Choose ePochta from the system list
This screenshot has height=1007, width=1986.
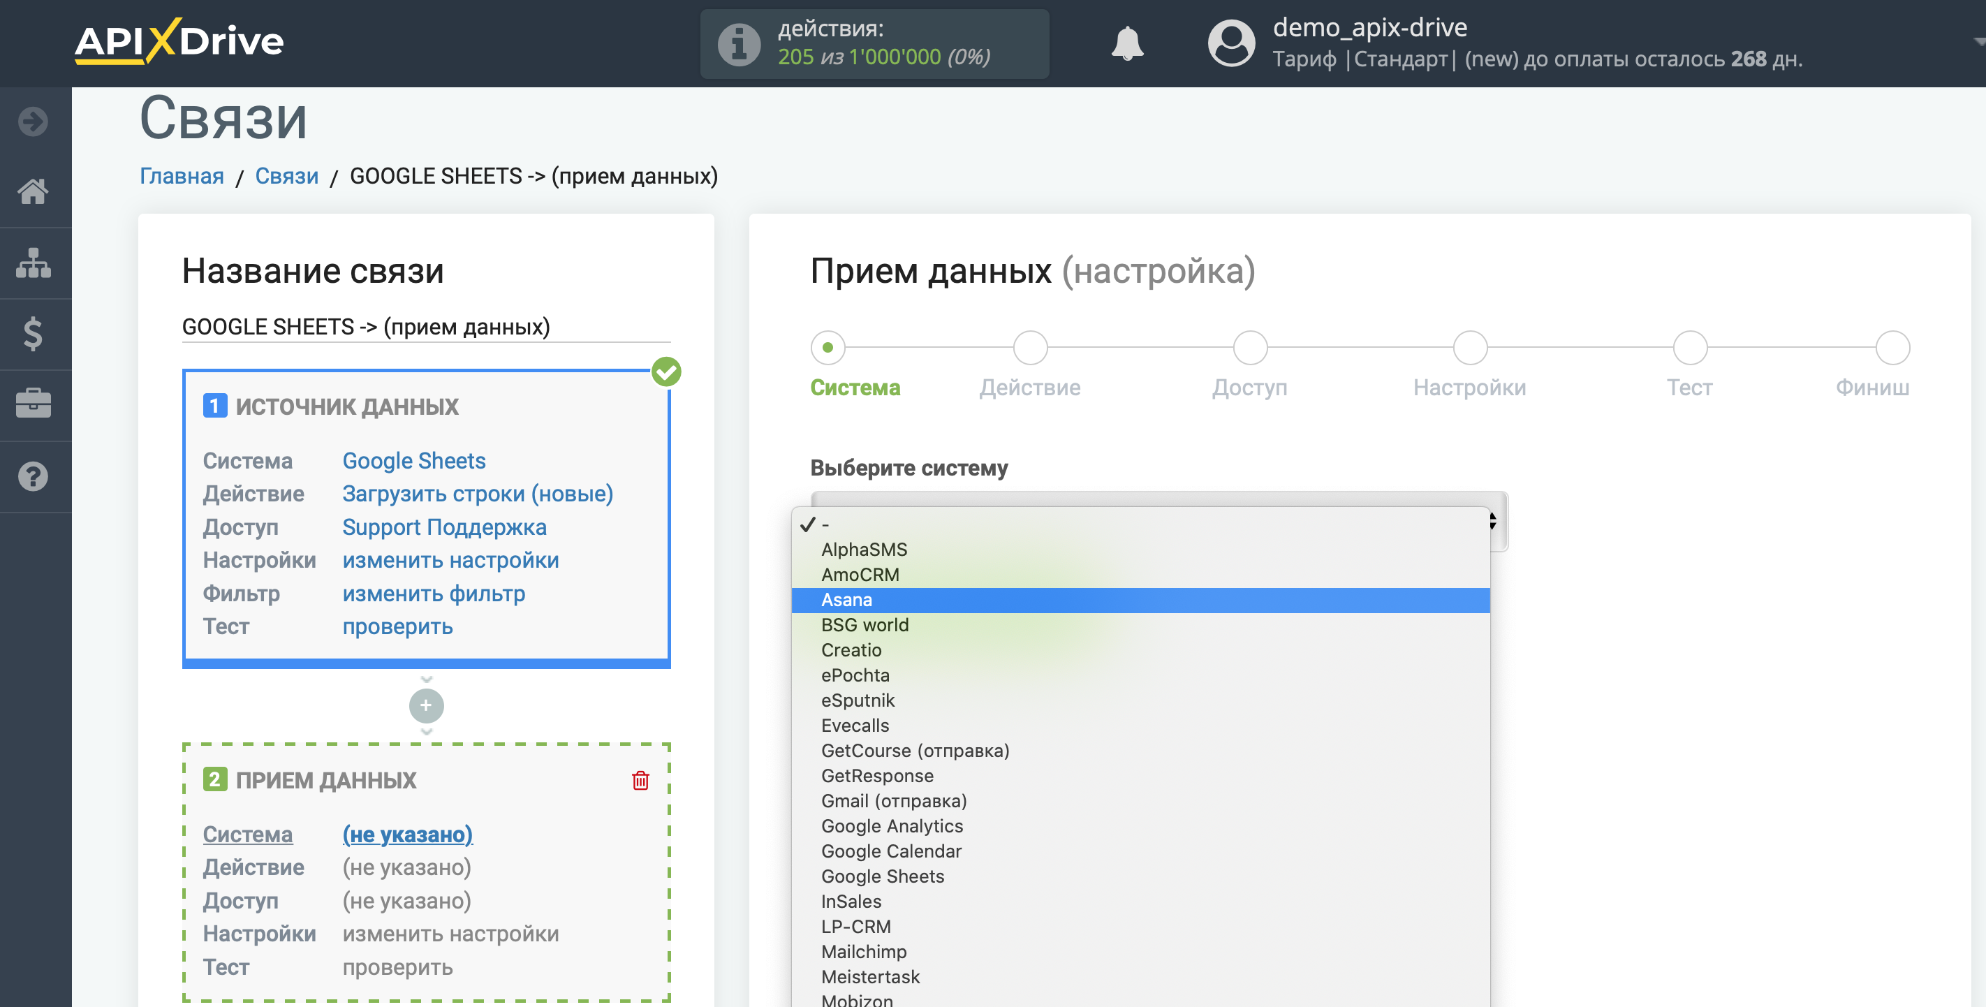tap(1140, 675)
